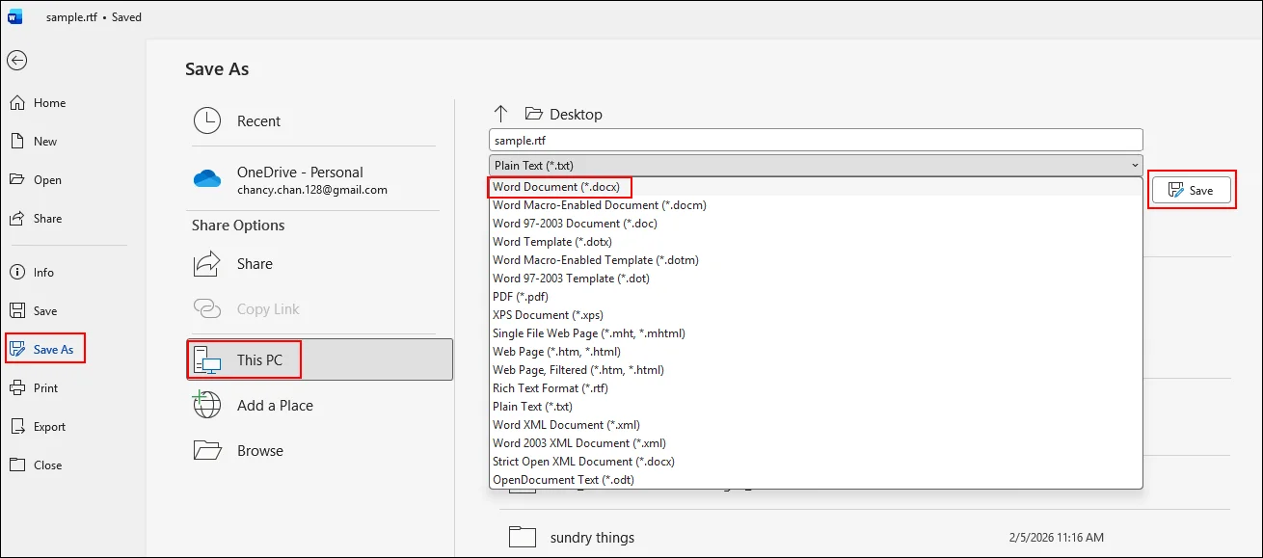Click the This PC computer icon
The width and height of the screenshot is (1263, 558).
(x=207, y=359)
